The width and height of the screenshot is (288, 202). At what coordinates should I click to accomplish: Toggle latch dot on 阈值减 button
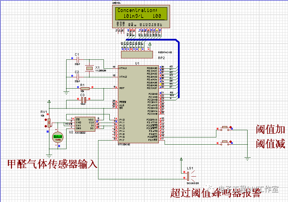230,142
